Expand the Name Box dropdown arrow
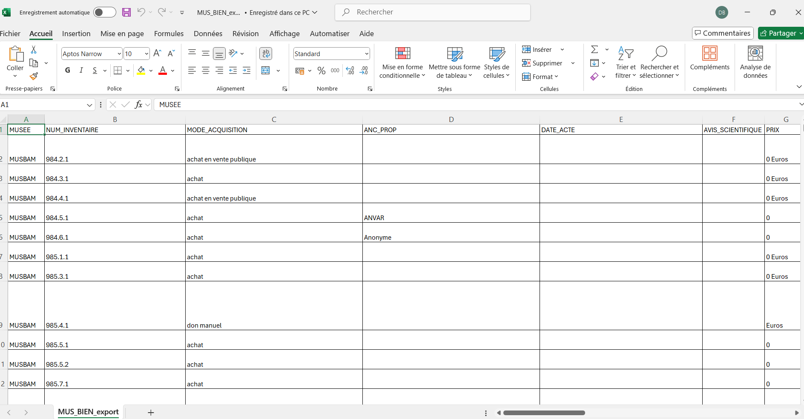804x419 pixels. (89, 105)
